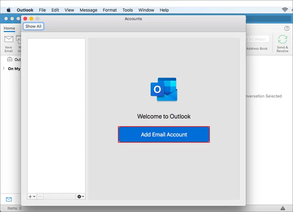Click the Outlook logo in Accounts window
Screen dimensions: 293x212
click(x=164, y=89)
